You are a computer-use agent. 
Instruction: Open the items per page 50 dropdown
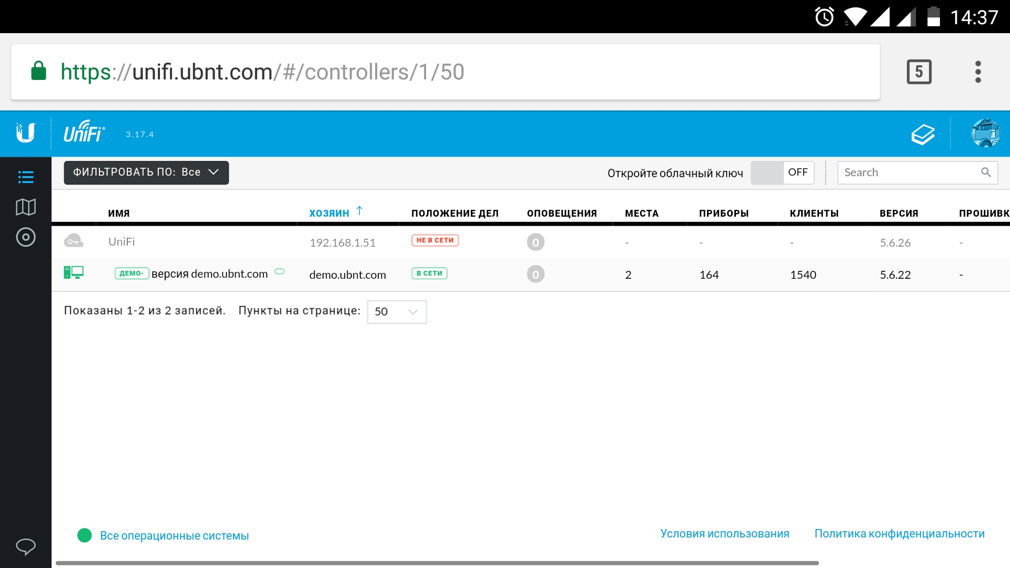(397, 312)
